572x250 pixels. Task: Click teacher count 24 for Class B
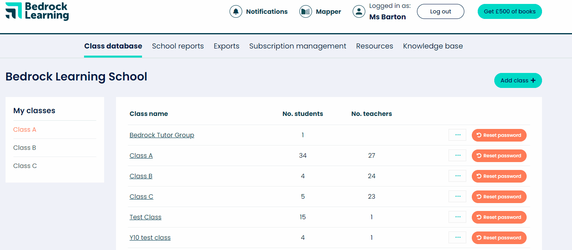click(372, 176)
